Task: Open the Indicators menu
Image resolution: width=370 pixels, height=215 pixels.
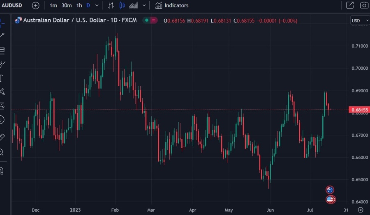Action: click(x=172, y=5)
